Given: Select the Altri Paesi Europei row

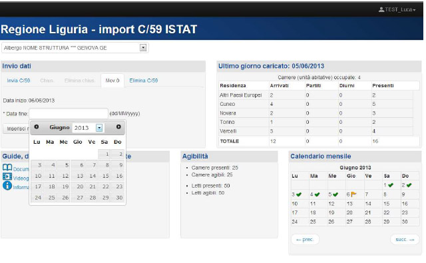Looking at the screenshot, I should pos(316,95).
